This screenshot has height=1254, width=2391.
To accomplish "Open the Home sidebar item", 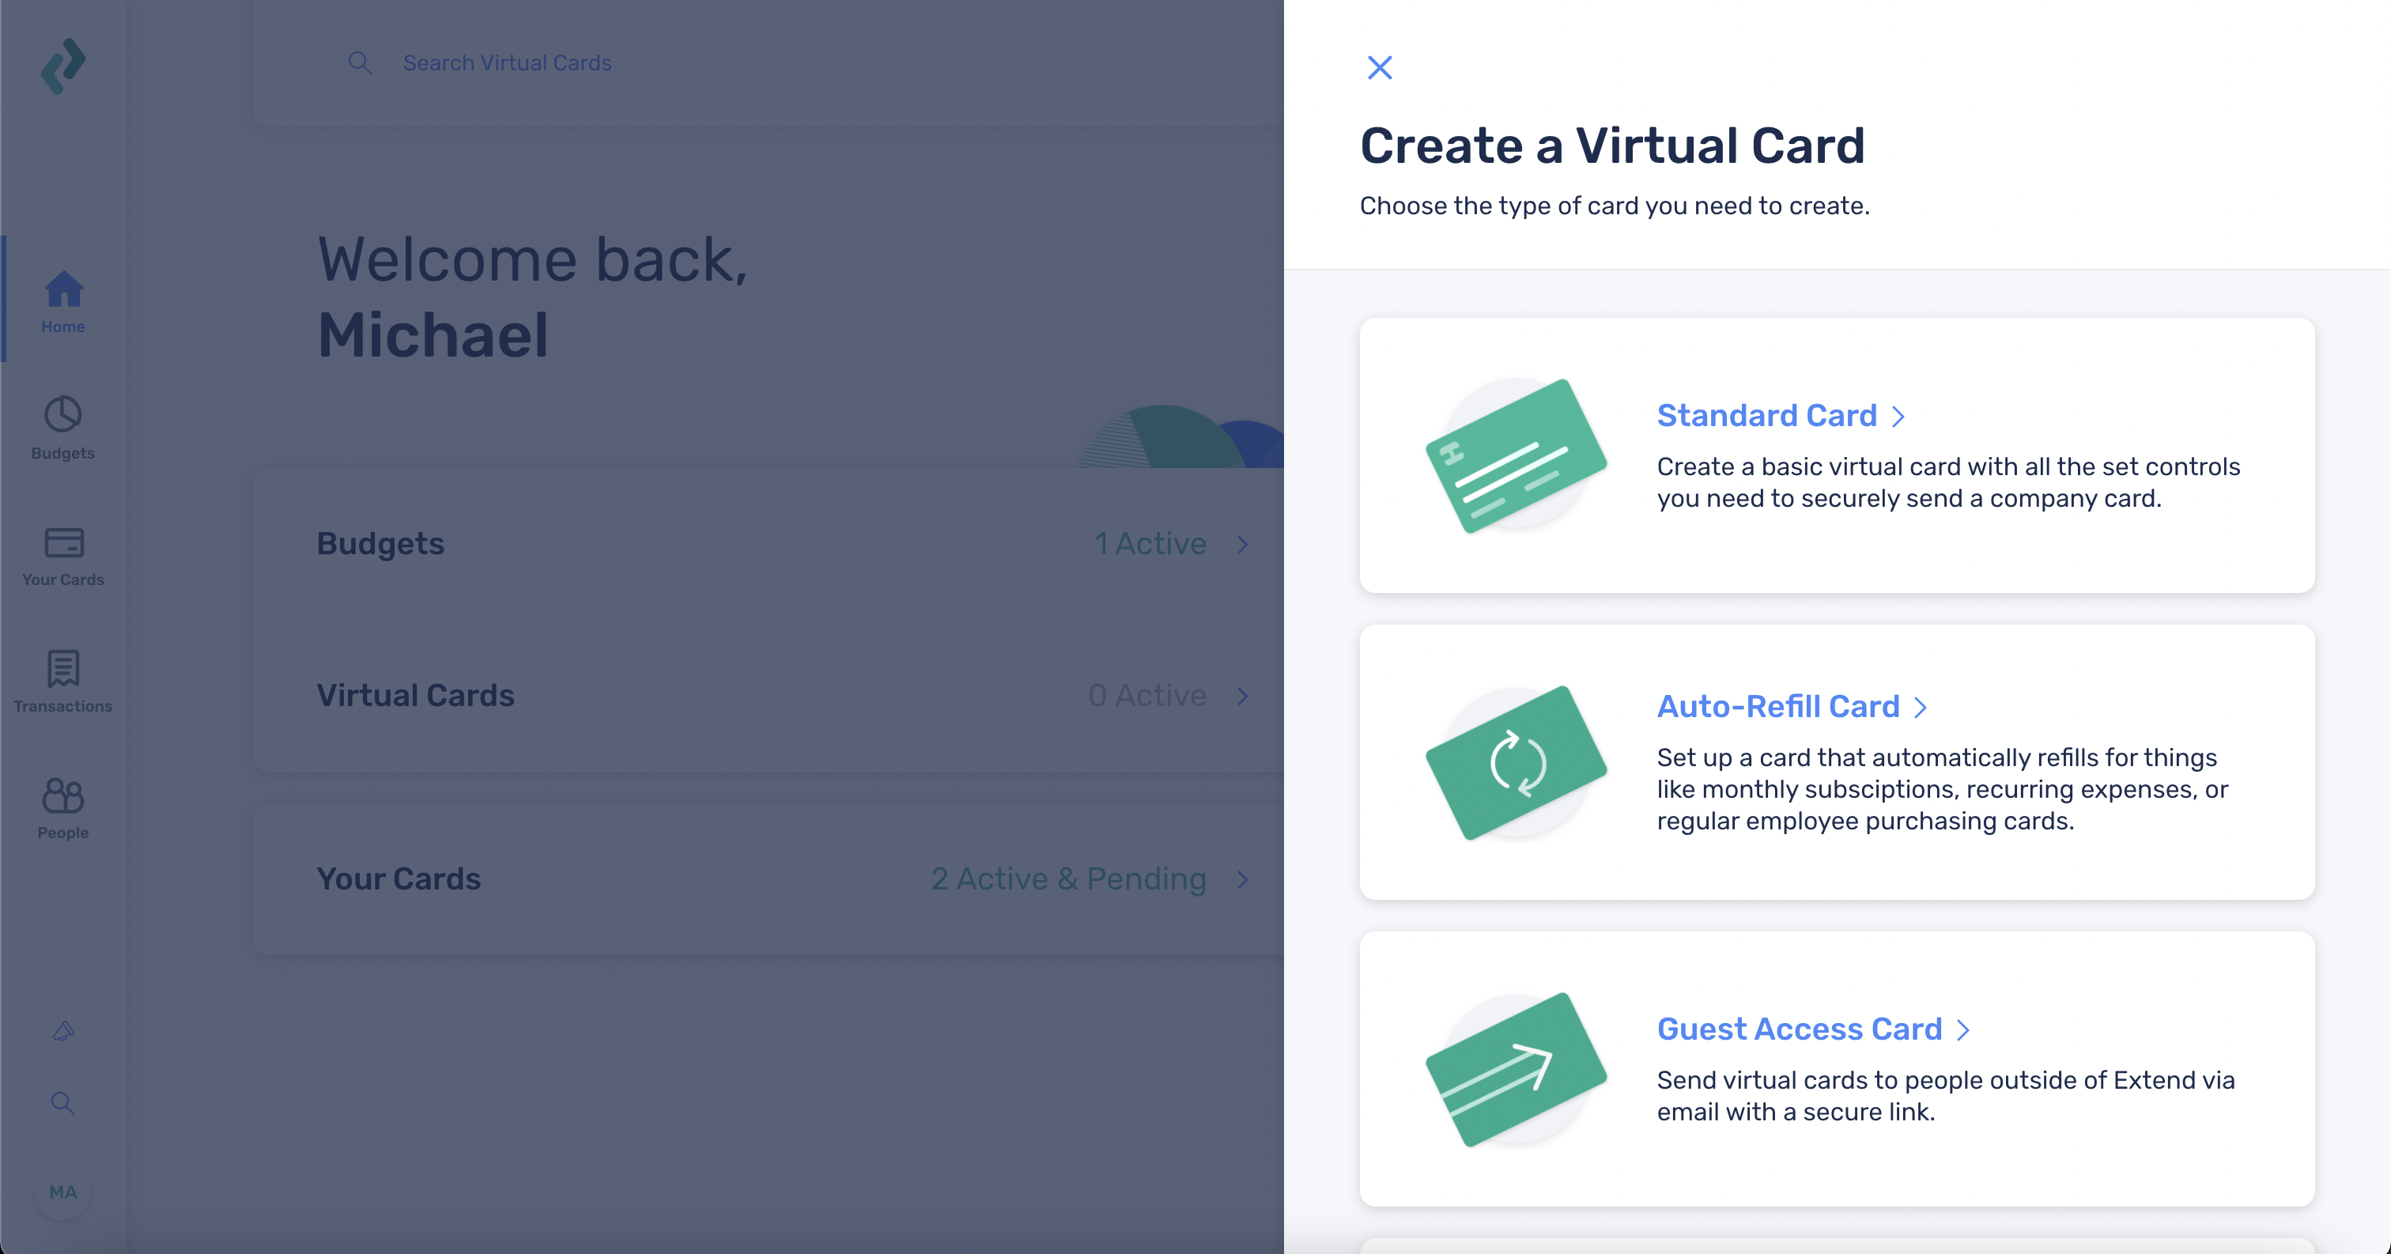I will point(63,300).
